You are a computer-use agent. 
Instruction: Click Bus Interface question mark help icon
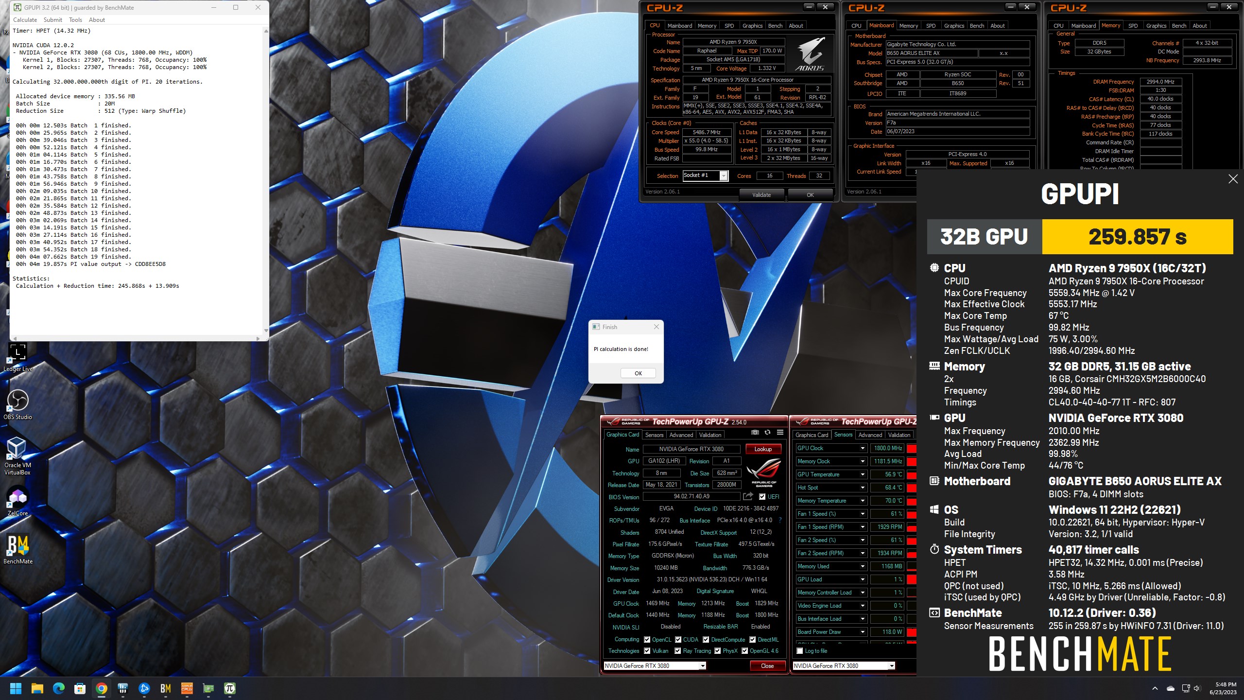pyautogui.click(x=780, y=520)
